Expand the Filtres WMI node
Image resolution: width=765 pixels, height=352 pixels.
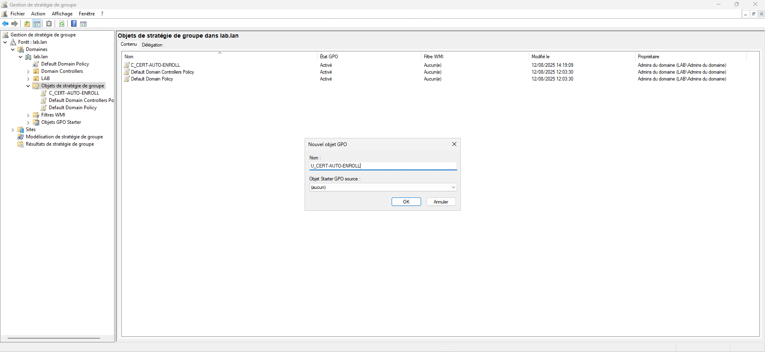click(28, 115)
